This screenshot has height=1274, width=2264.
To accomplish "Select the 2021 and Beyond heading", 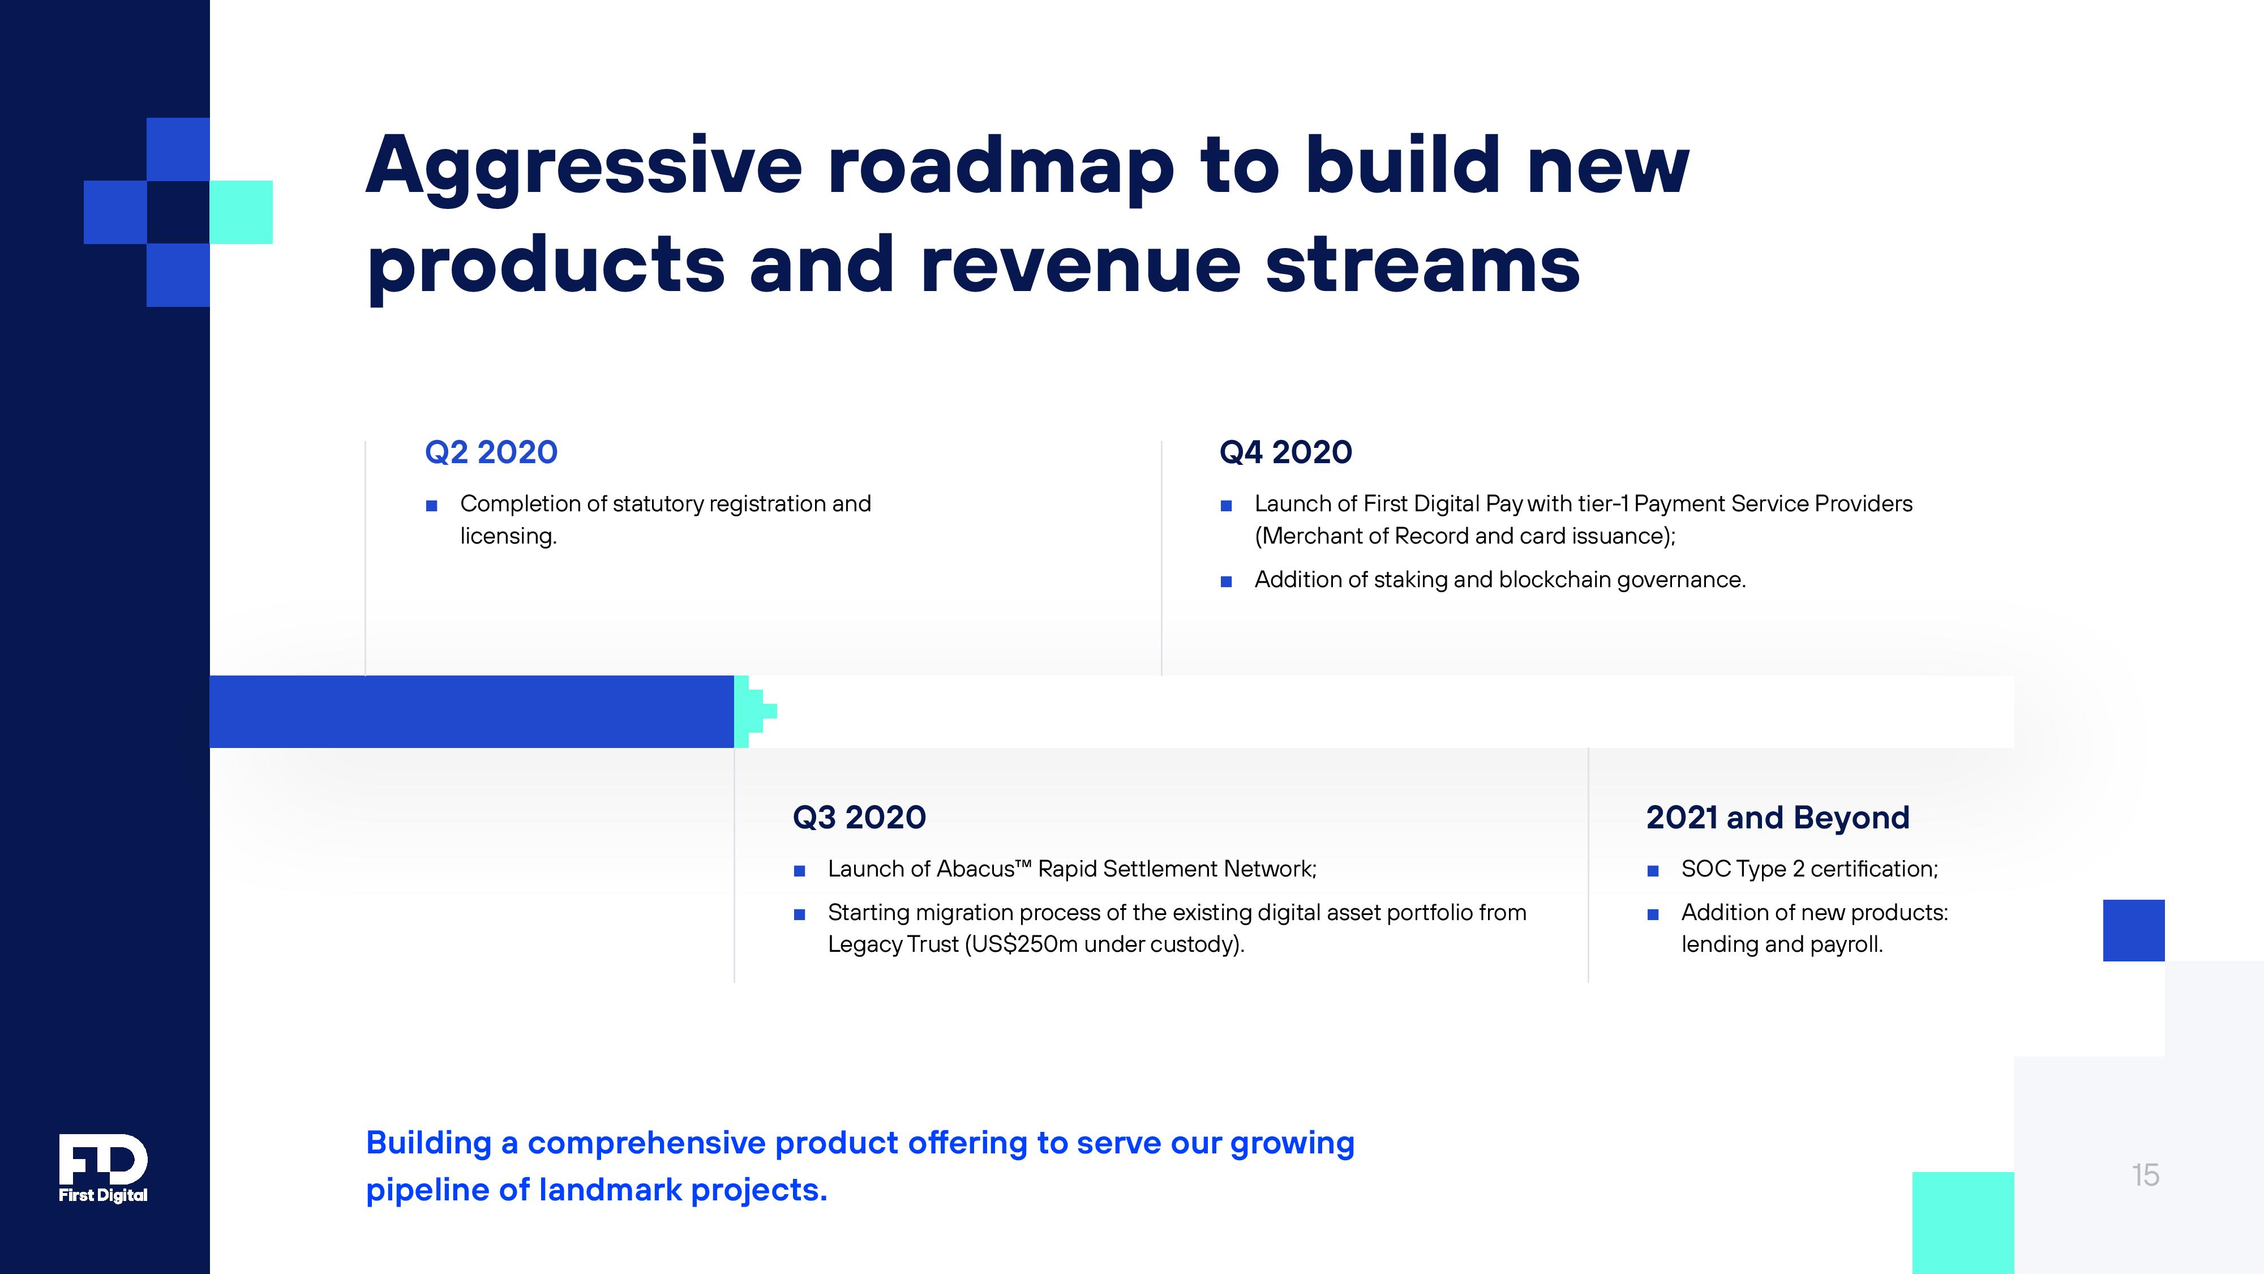I will pyautogui.click(x=1777, y=817).
